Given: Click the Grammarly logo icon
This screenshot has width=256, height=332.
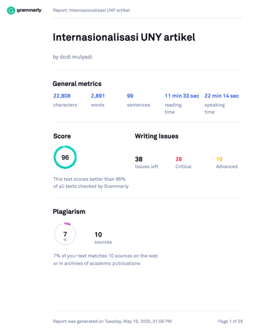Looking at the screenshot, I should [11, 10].
